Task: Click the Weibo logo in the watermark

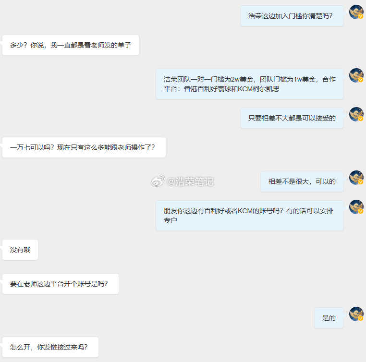Action: [158, 181]
